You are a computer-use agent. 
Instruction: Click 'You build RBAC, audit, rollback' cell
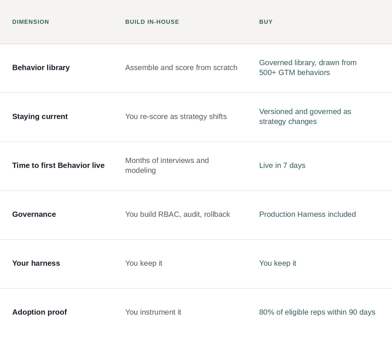(x=178, y=215)
